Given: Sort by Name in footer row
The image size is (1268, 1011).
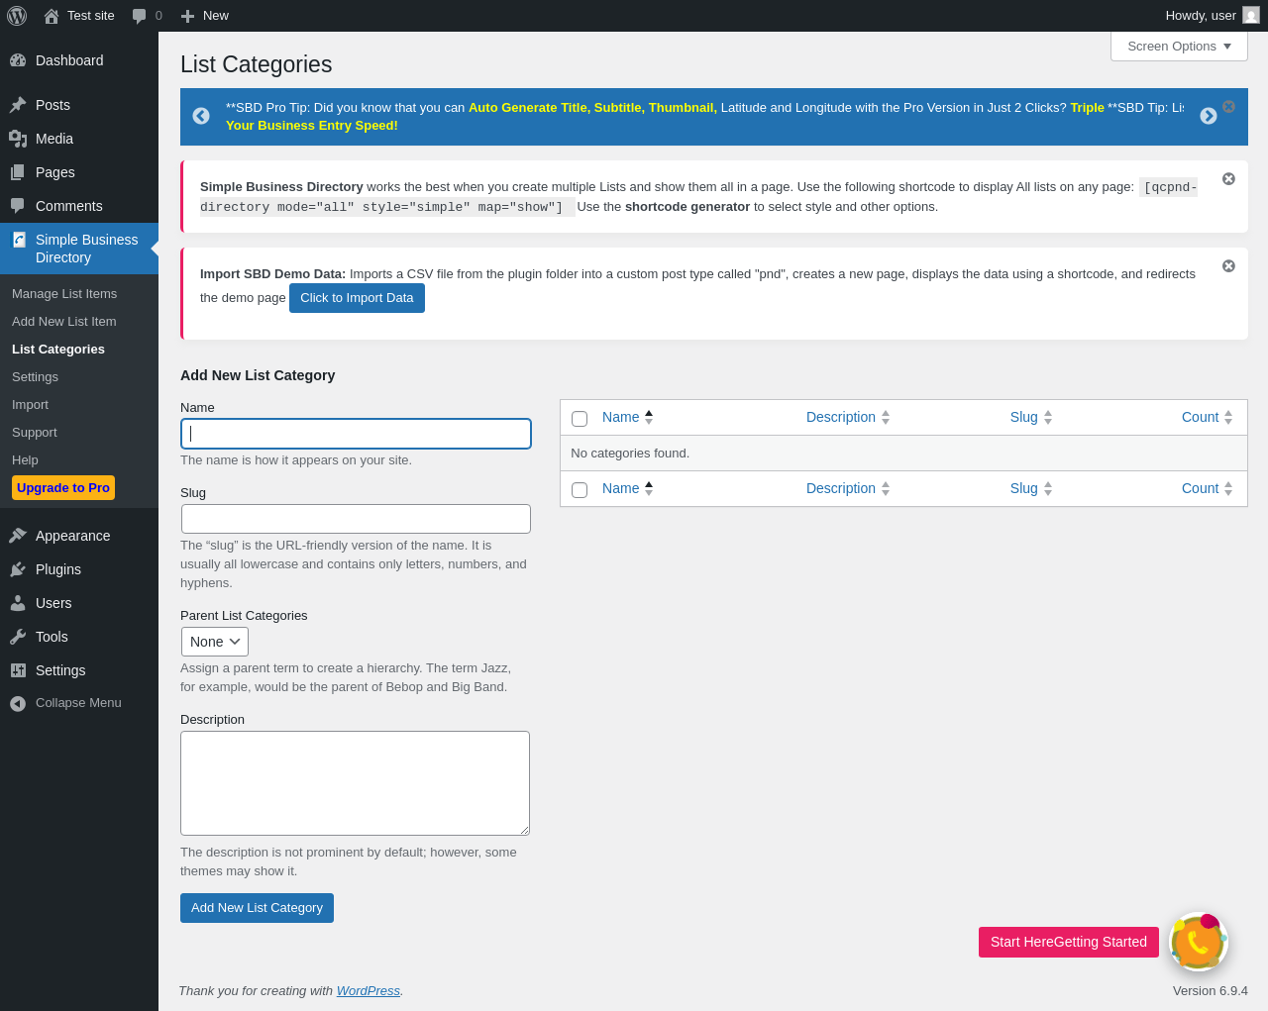Looking at the screenshot, I should (628, 488).
